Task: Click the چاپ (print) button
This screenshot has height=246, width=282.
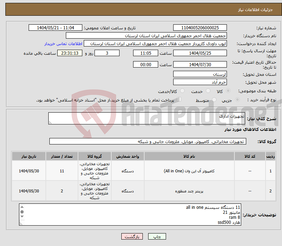Action: (x=157, y=236)
